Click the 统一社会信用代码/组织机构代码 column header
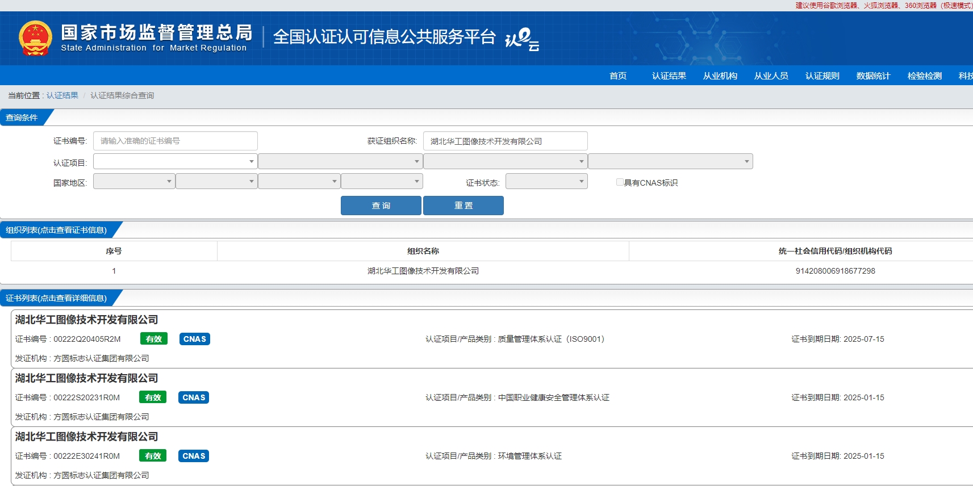Screen dimensions: 973x486 [x=836, y=251]
